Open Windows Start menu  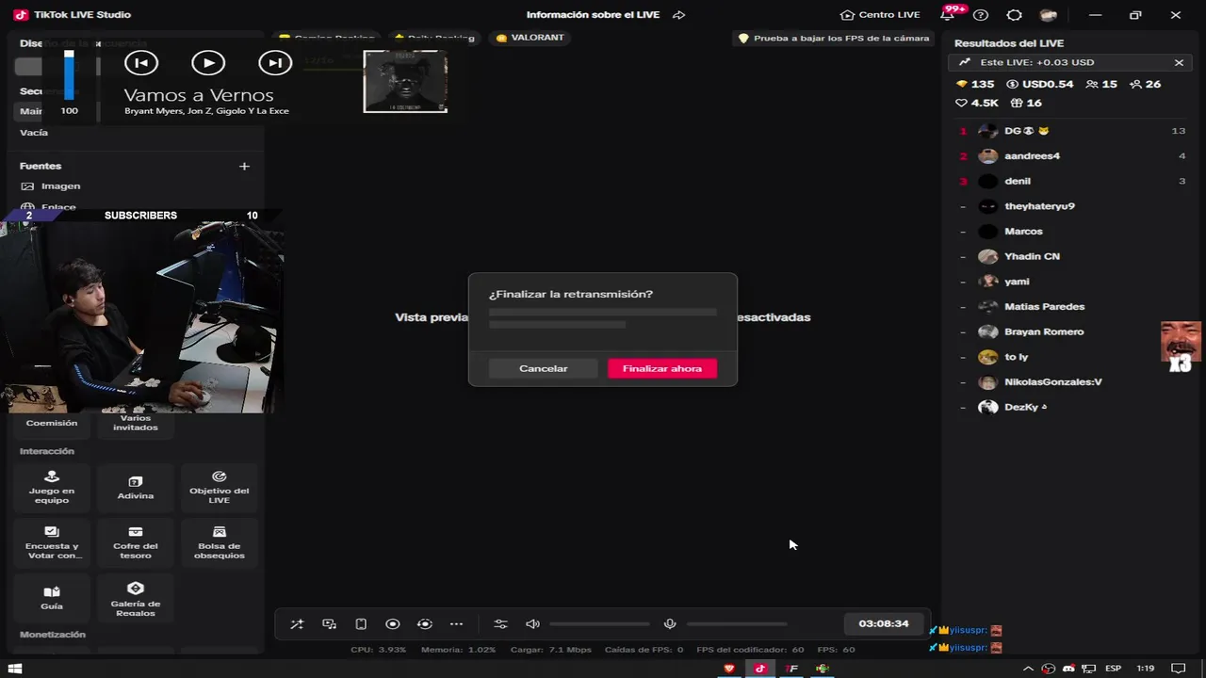point(15,669)
